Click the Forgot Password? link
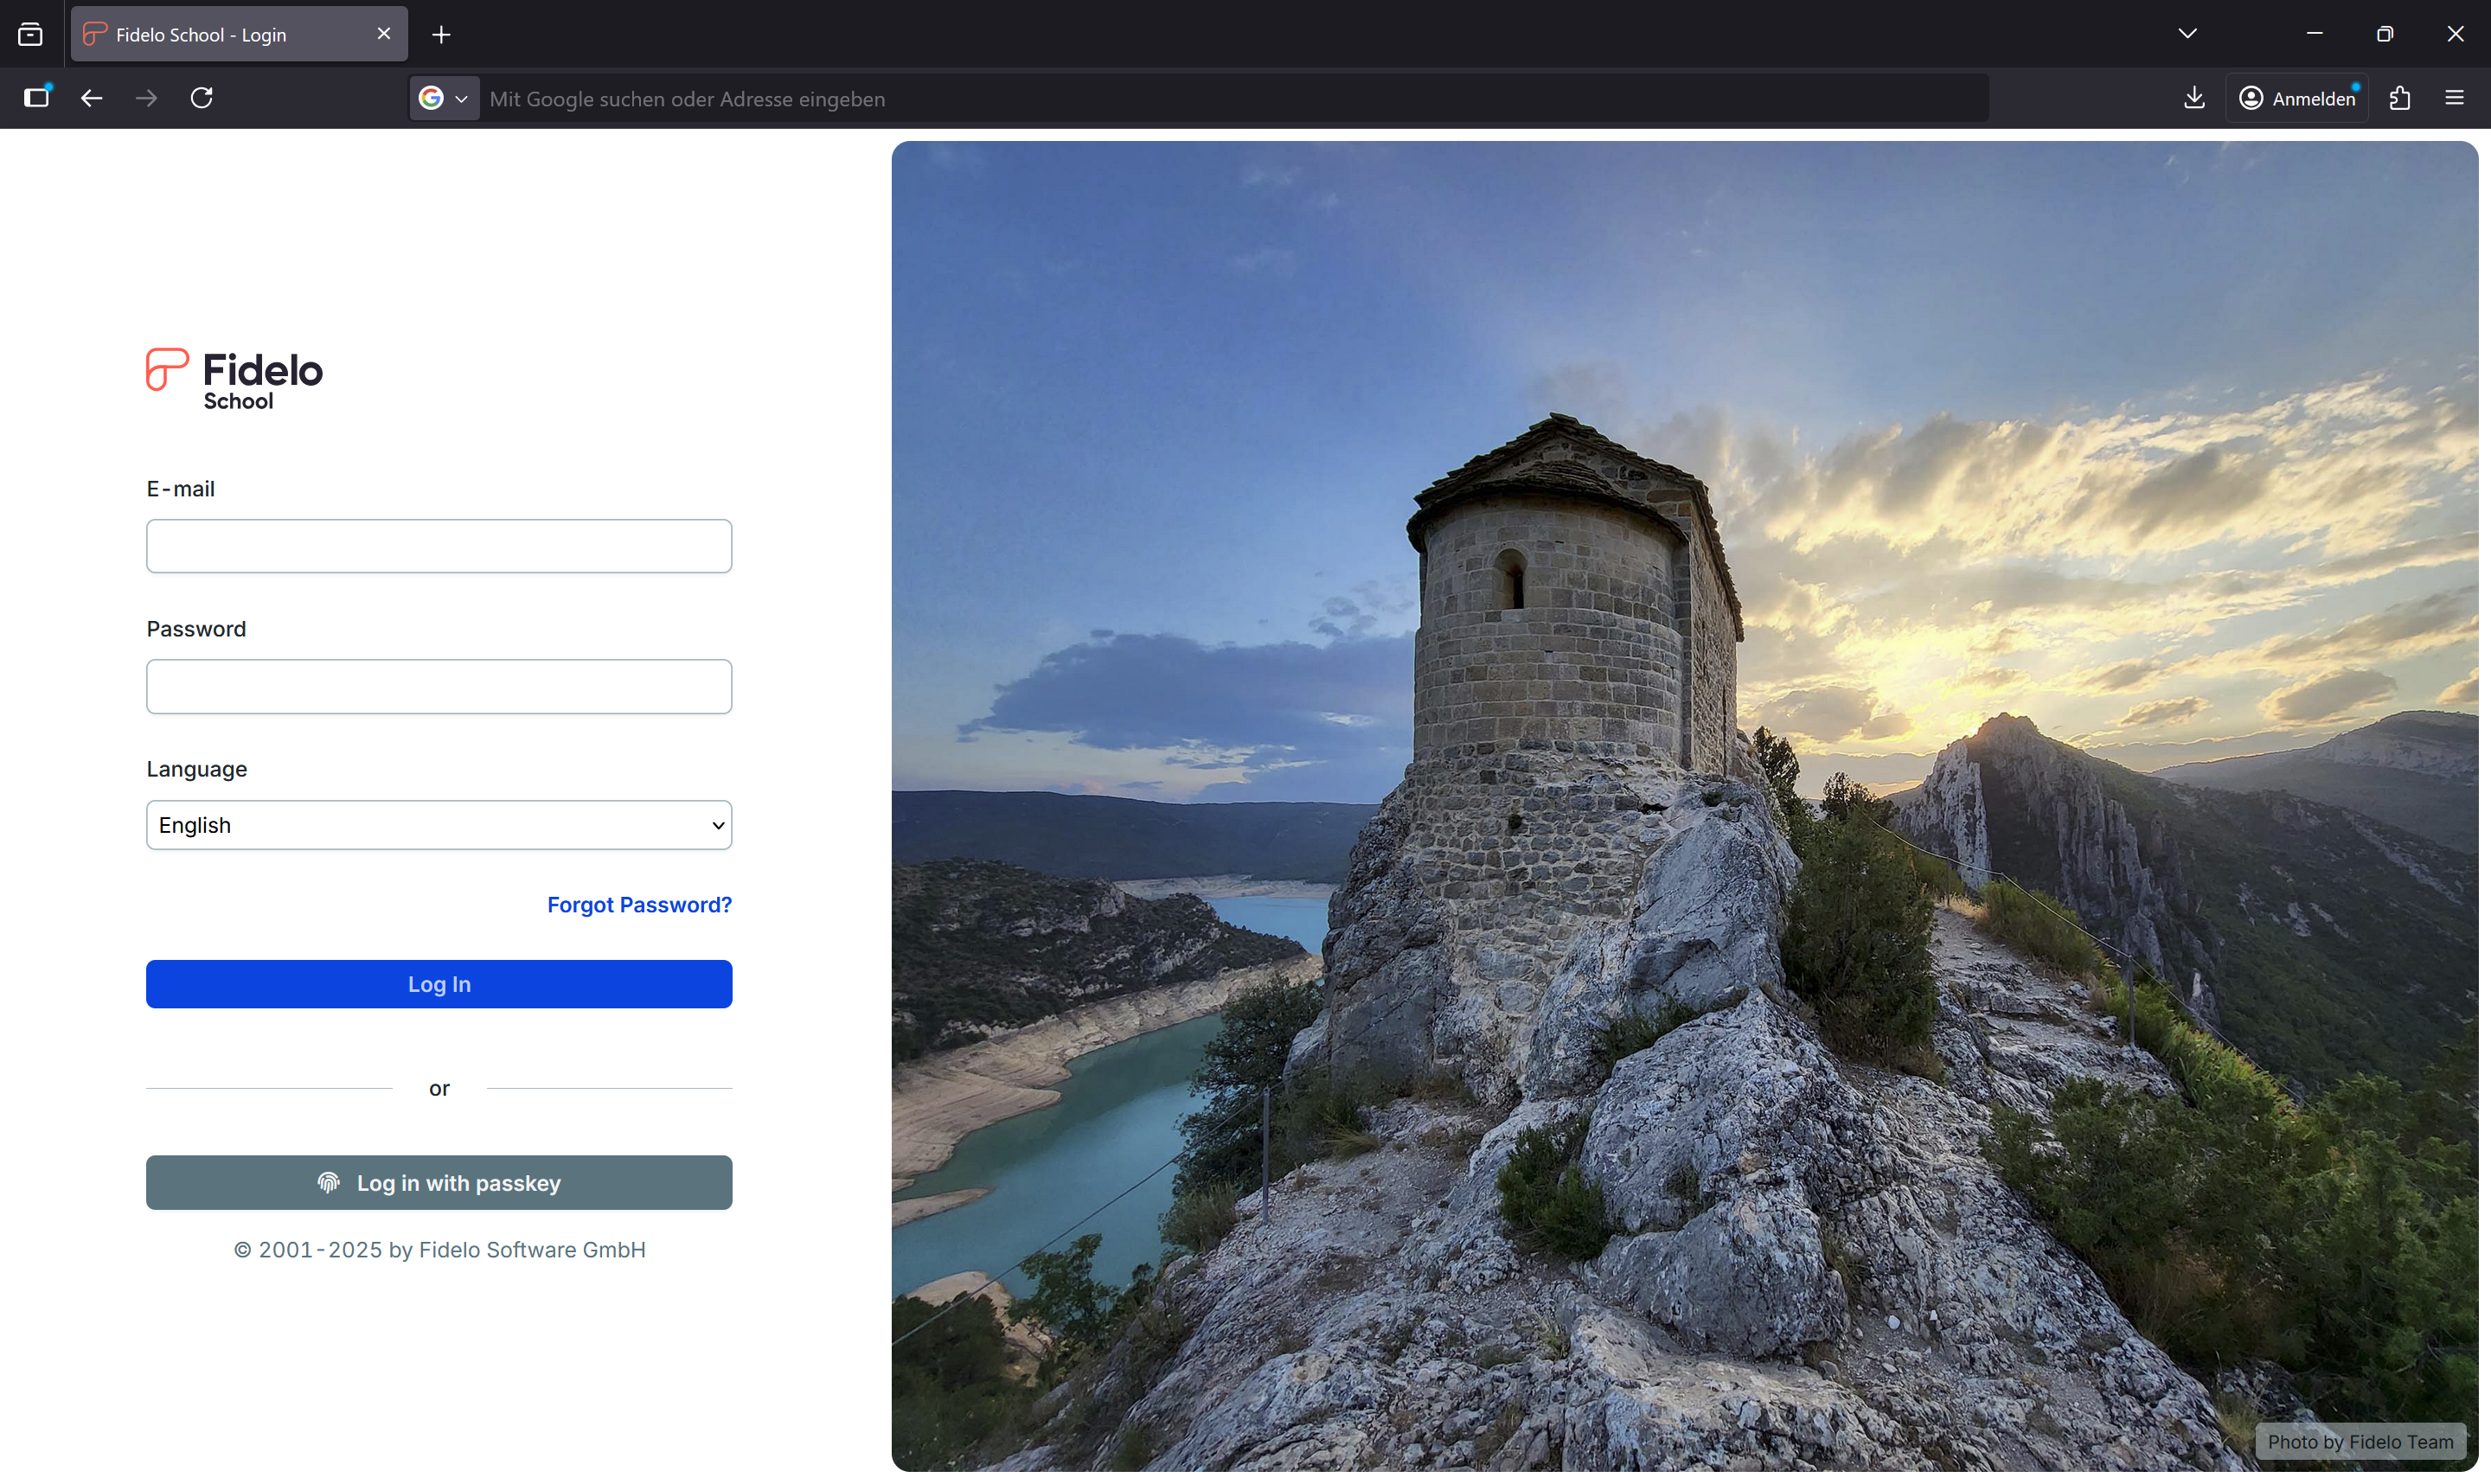 (x=639, y=905)
